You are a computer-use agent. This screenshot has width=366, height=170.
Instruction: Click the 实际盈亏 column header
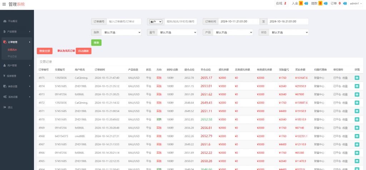click(x=284, y=69)
